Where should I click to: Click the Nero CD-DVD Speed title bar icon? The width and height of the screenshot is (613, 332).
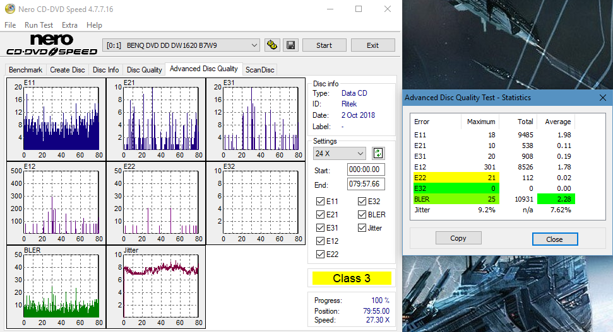(9, 9)
